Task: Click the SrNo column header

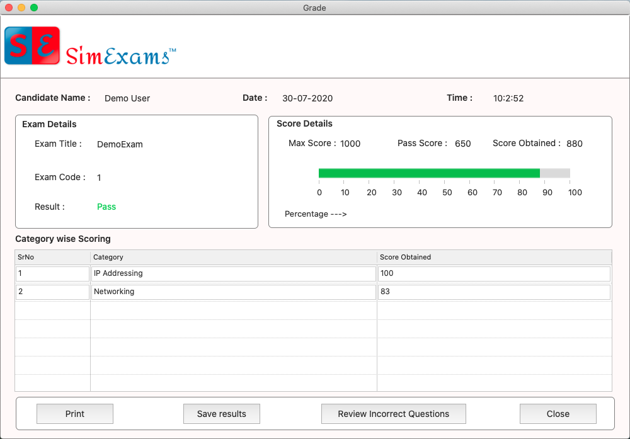Action: (53, 257)
